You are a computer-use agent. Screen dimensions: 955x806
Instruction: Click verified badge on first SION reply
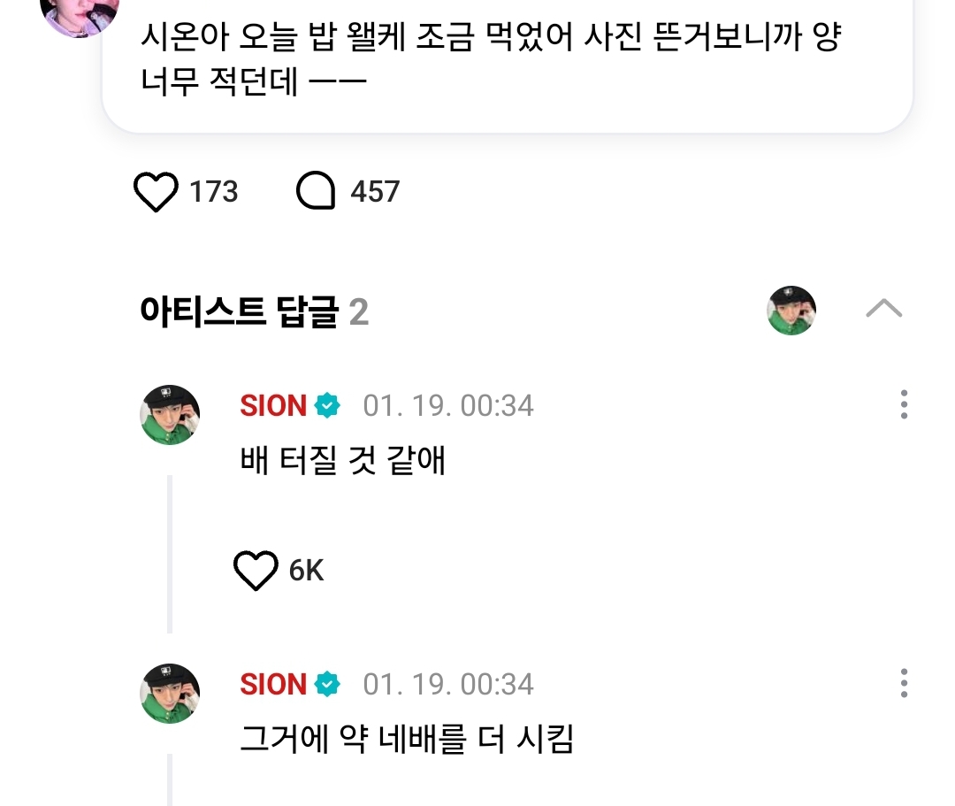coord(328,406)
